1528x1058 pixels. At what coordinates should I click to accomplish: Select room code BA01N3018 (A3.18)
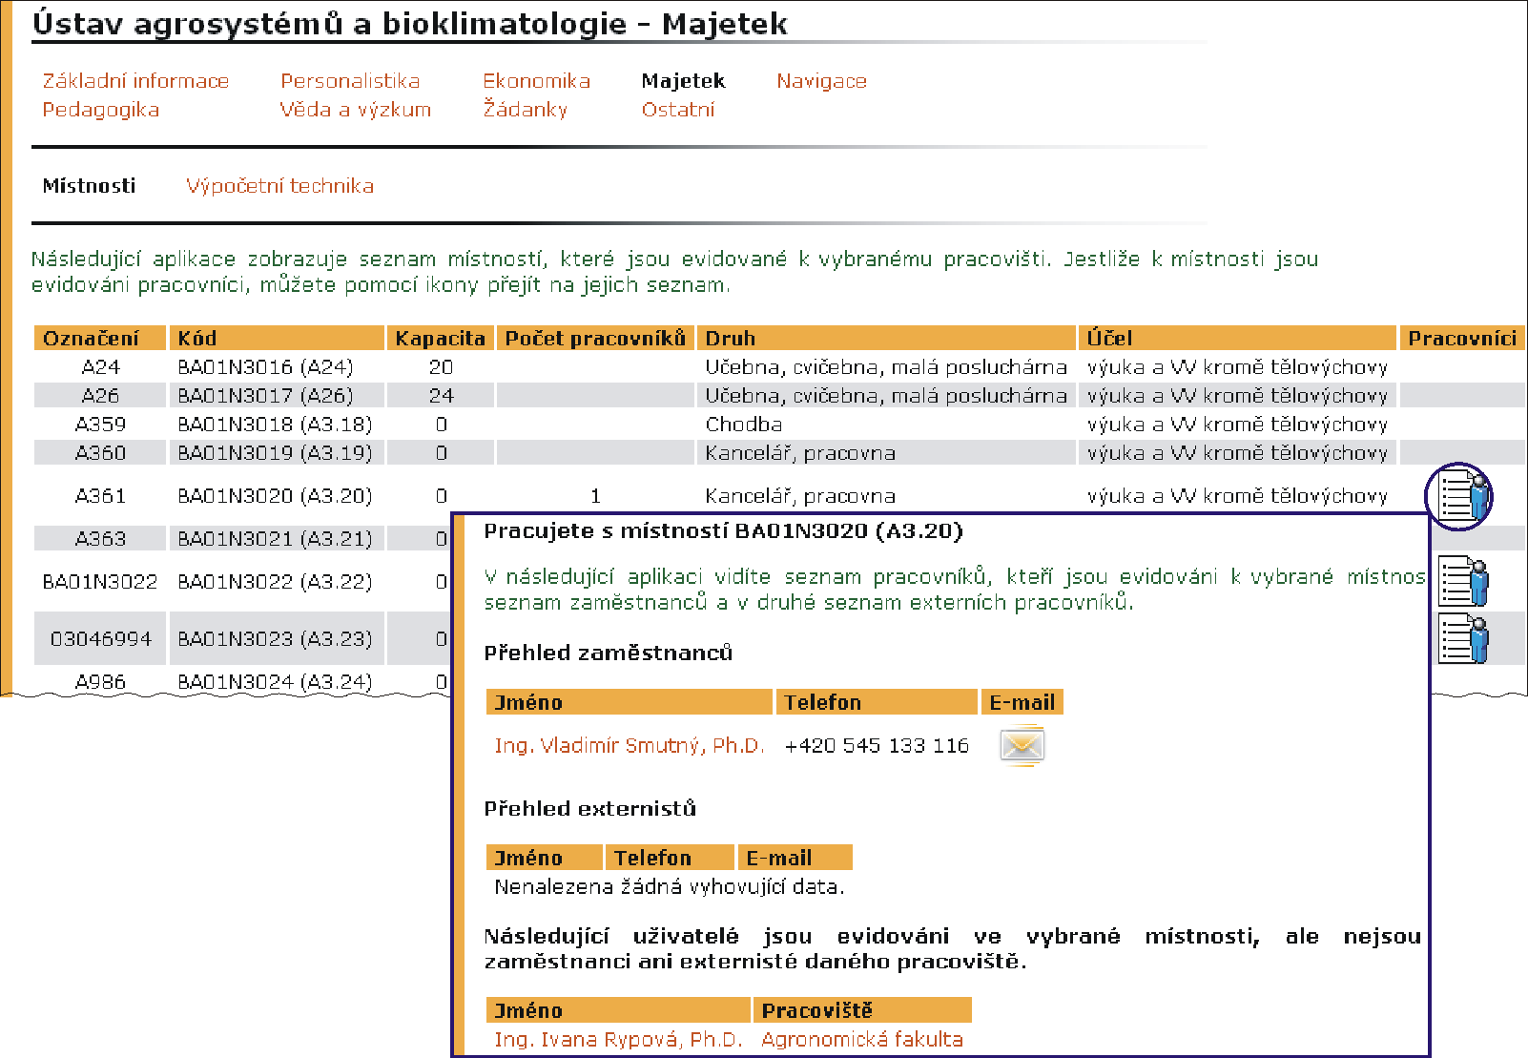(275, 425)
